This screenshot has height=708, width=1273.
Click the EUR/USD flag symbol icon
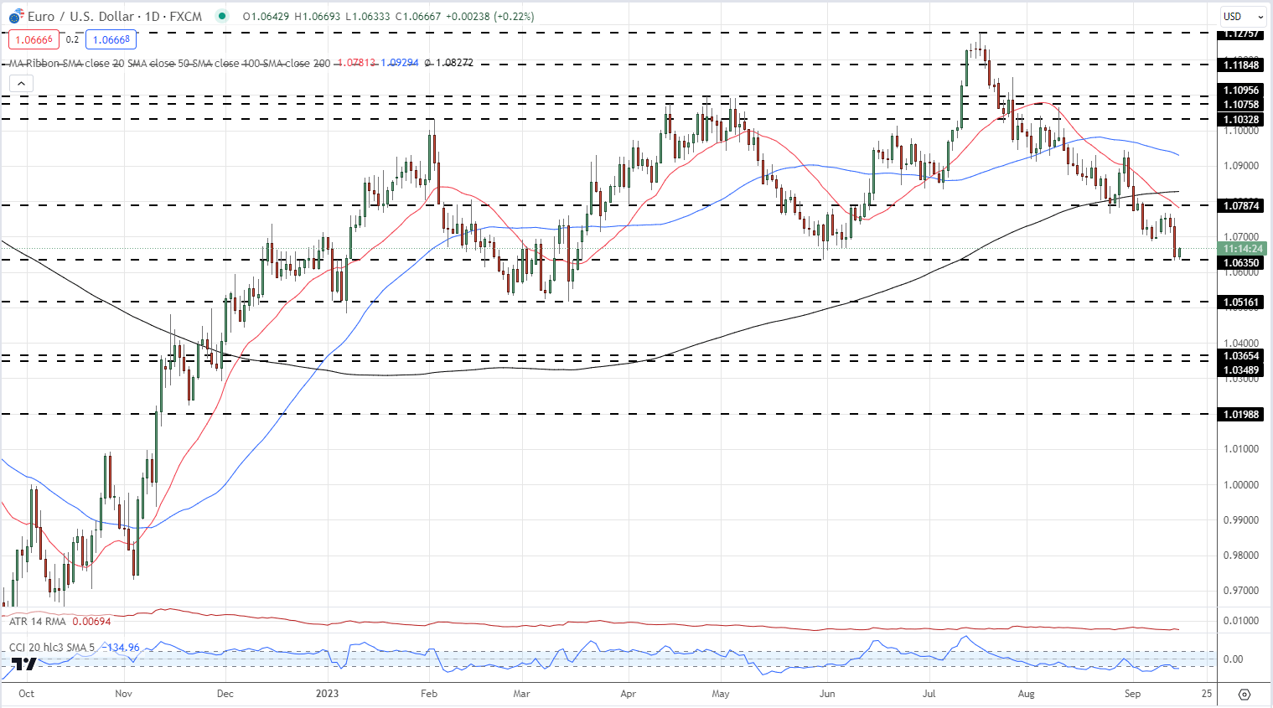[x=16, y=16]
